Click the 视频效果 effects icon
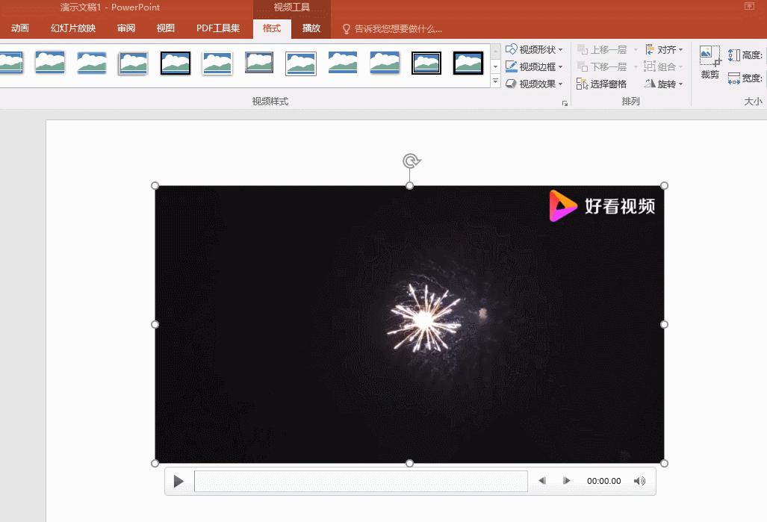The height and width of the screenshot is (522, 767). click(512, 83)
